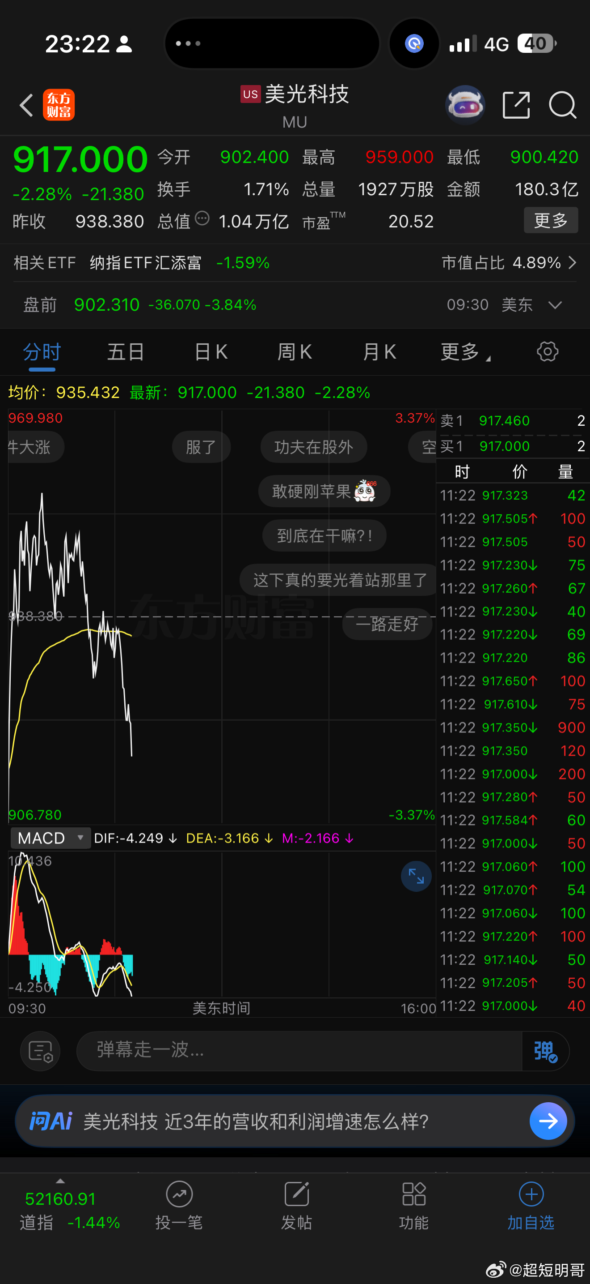Screen dimensions: 590x1284
Task: Open the 功能 functions icon
Action: (x=414, y=1194)
